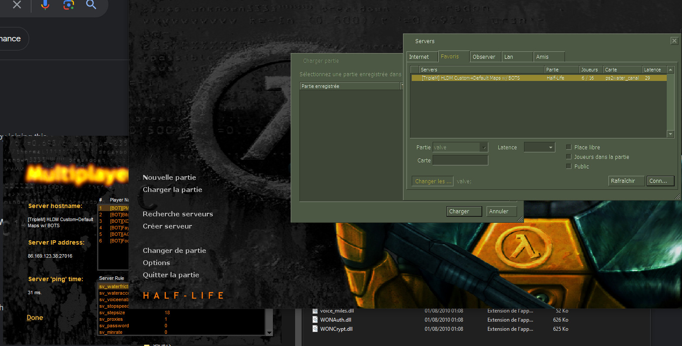Viewport: 682px width, 346px height.
Task: Switch to the Lan tab
Action: pyautogui.click(x=517, y=57)
